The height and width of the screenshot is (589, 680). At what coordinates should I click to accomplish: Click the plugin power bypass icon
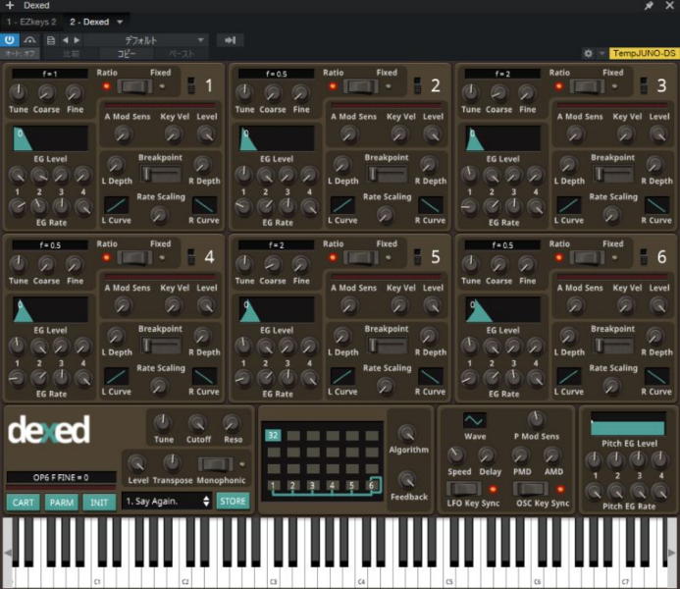(11, 40)
